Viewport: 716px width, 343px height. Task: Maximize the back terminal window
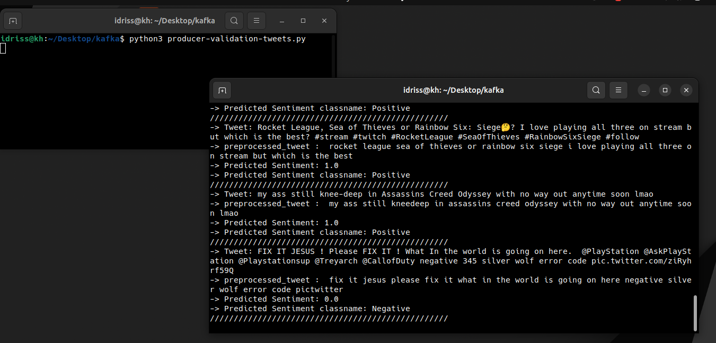(303, 21)
